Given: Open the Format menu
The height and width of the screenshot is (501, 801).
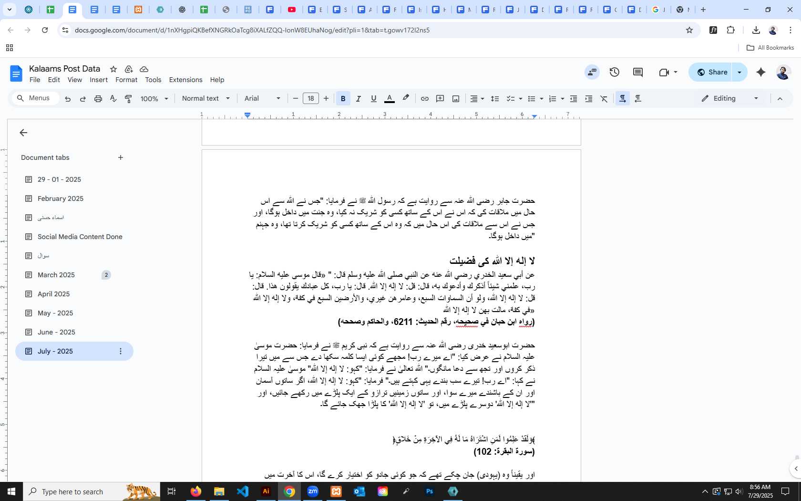Looking at the screenshot, I should pos(126,80).
